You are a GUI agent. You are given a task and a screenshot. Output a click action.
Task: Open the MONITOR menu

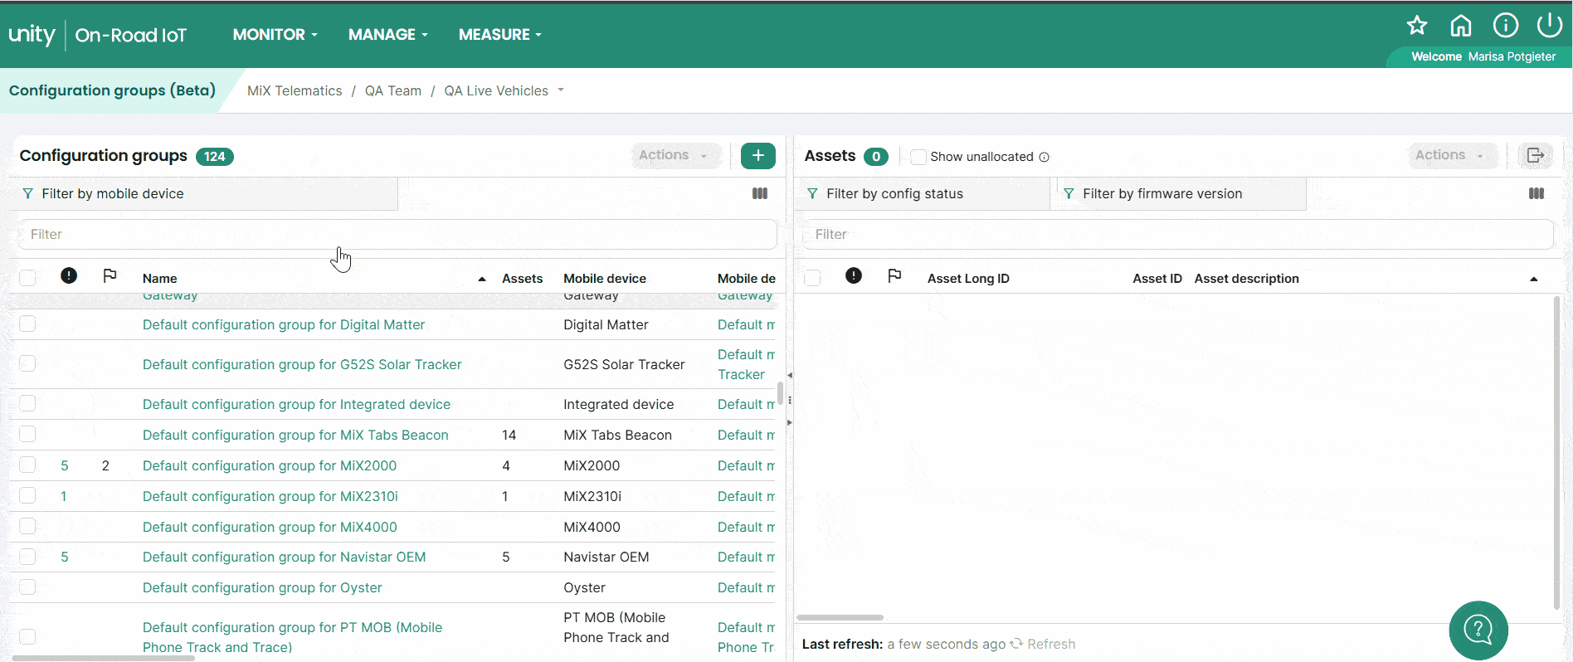(x=275, y=35)
